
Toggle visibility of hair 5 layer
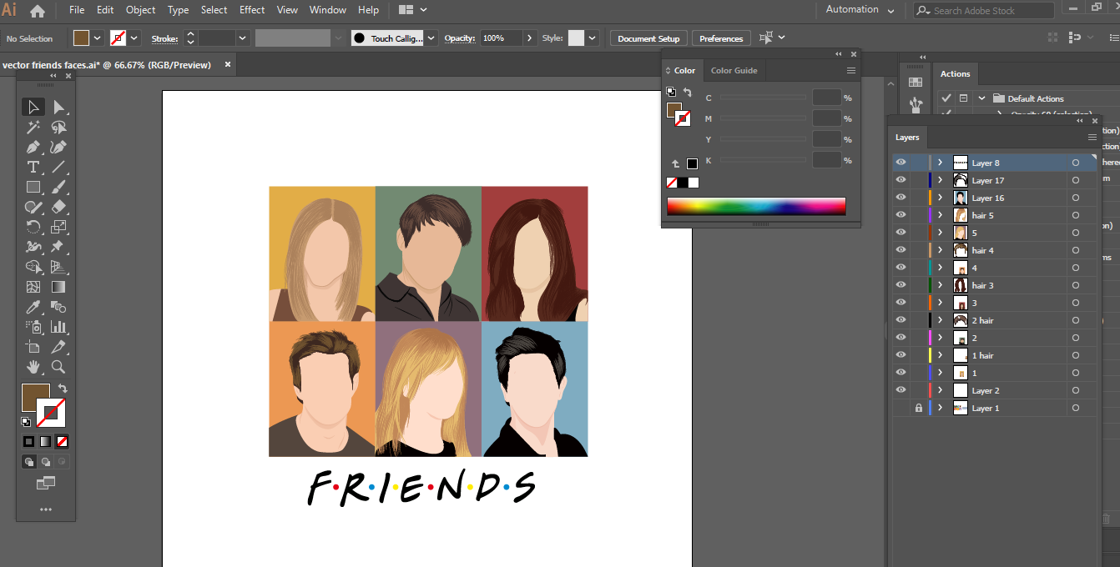click(901, 215)
